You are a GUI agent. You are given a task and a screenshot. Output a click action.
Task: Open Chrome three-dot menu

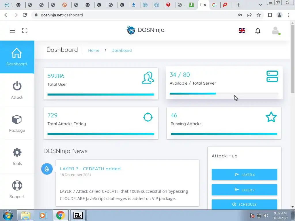(289, 15)
